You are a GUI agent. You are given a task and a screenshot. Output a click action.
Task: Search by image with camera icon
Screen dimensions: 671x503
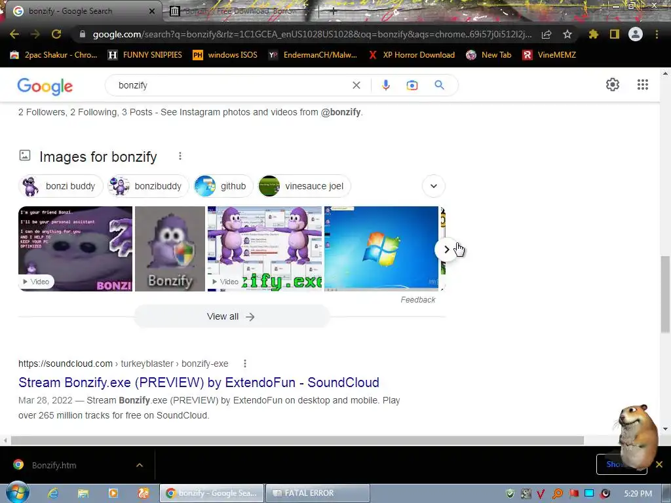412,85
